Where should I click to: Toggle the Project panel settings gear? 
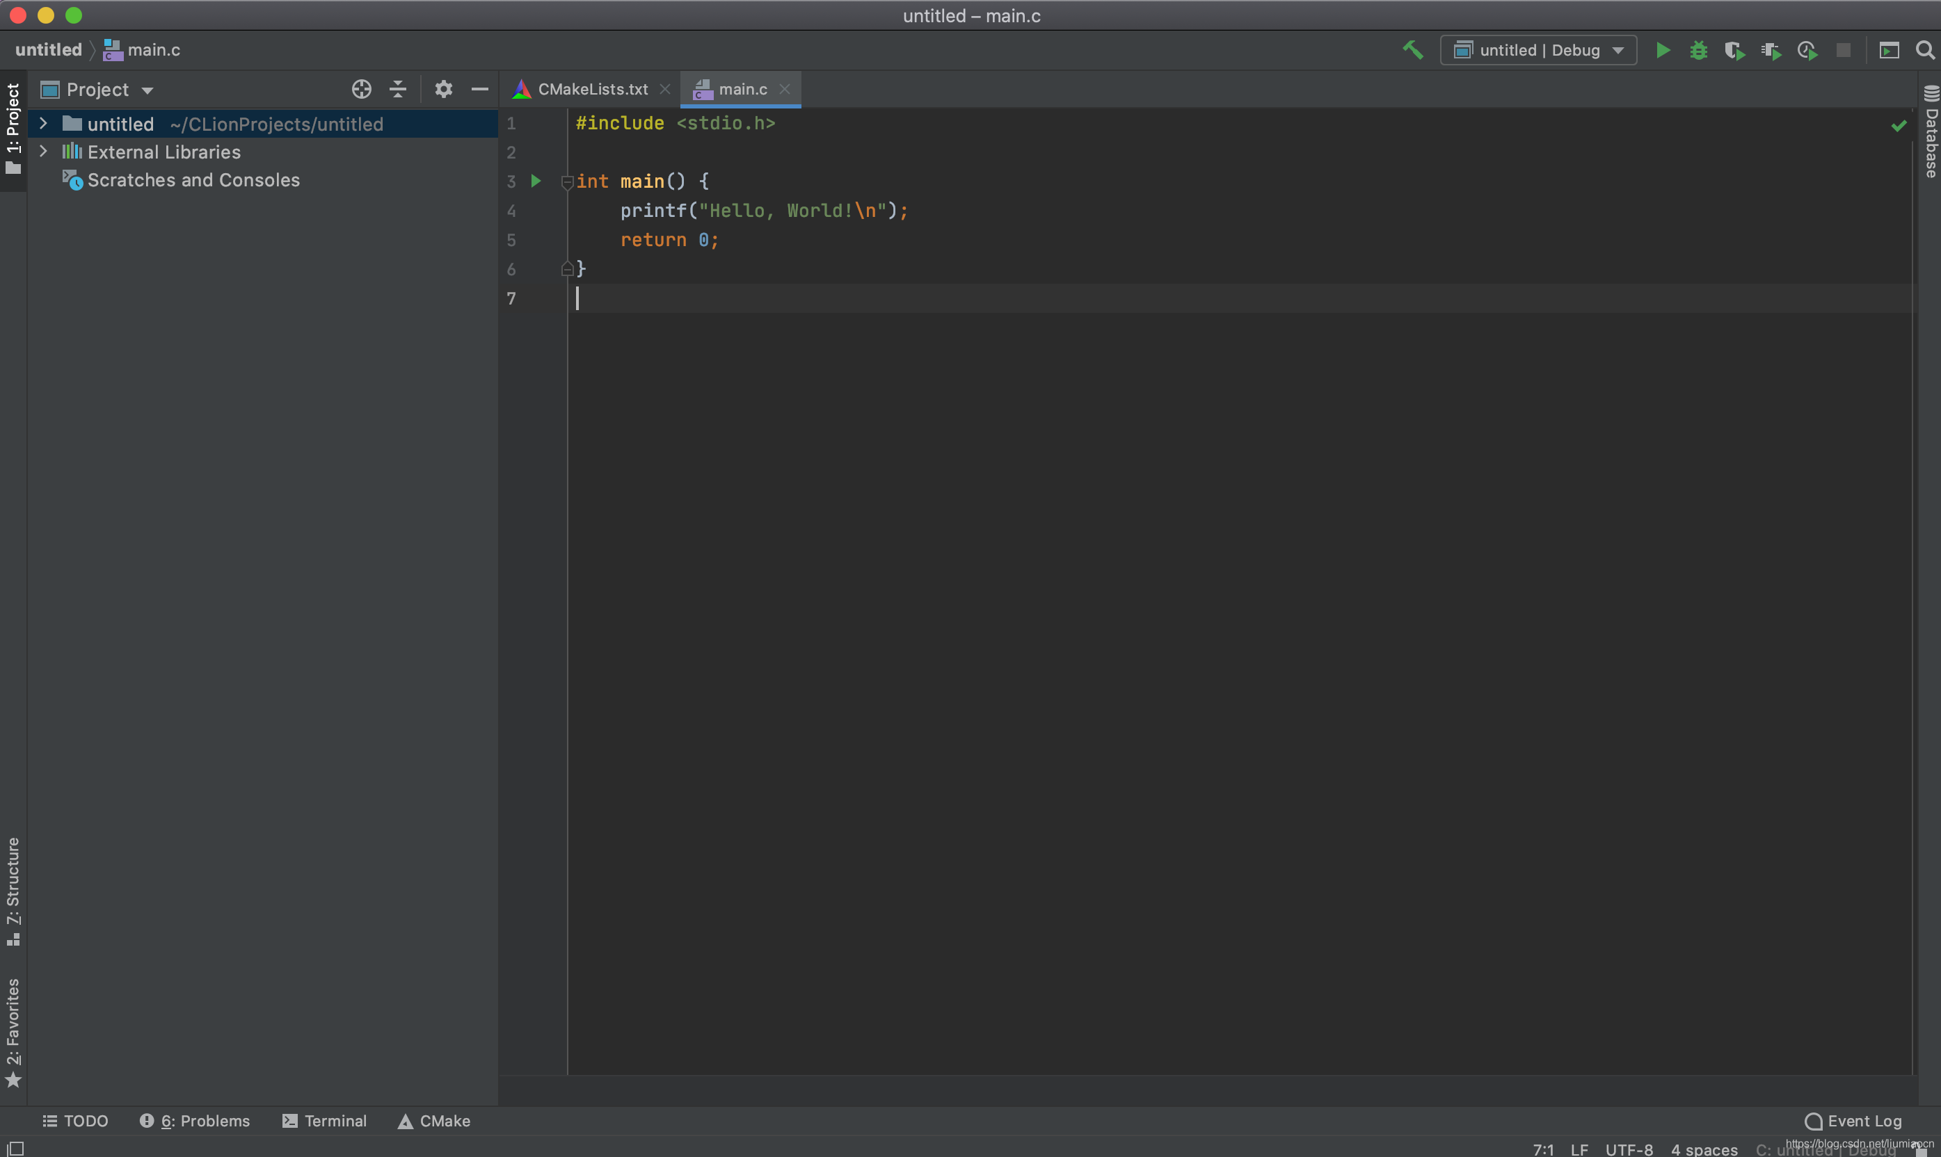point(441,88)
